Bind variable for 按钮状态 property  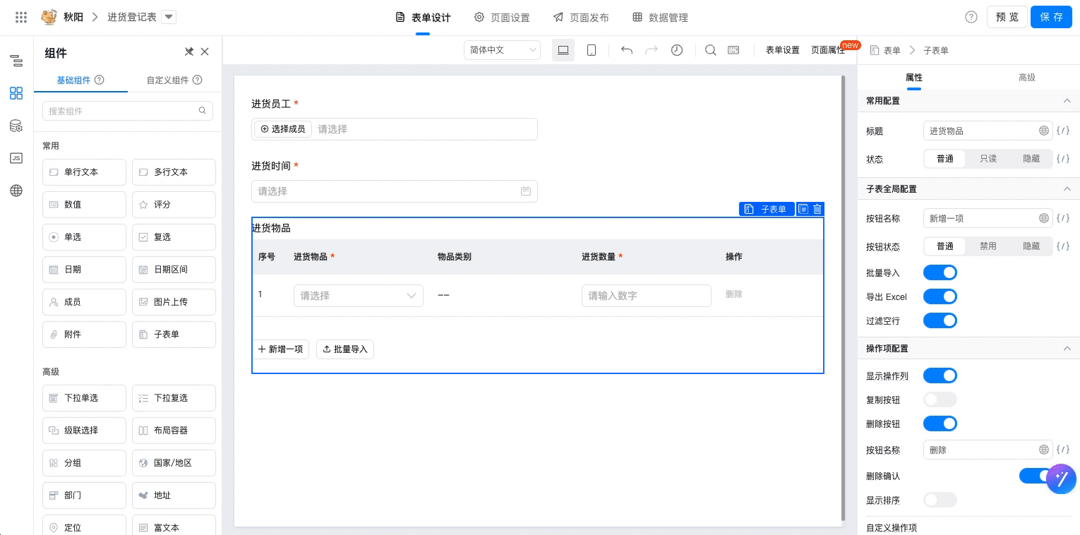pyautogui.click(x=1063, y=246)
